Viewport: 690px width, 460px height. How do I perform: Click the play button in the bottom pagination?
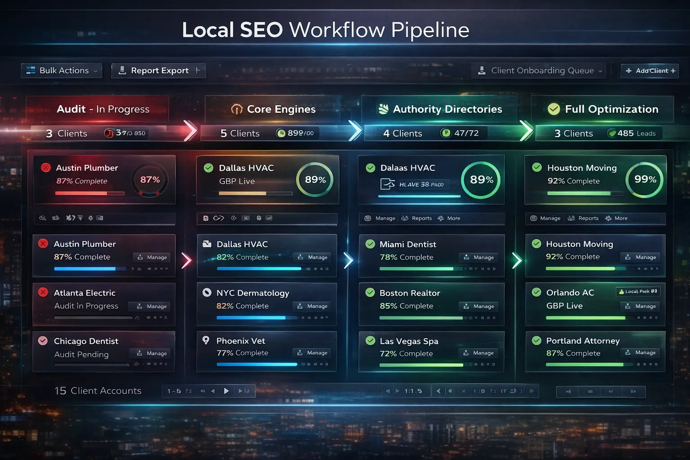[226, 391]
